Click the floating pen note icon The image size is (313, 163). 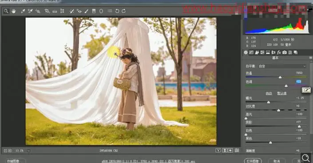(x=306, y=90)
